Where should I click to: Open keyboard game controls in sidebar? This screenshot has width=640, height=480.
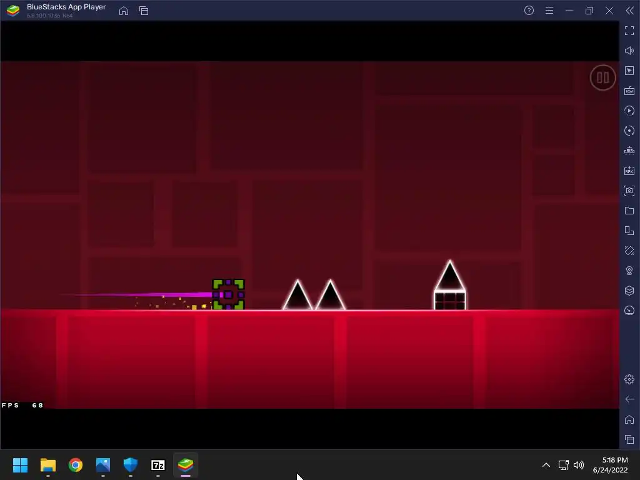pos(629,91)
